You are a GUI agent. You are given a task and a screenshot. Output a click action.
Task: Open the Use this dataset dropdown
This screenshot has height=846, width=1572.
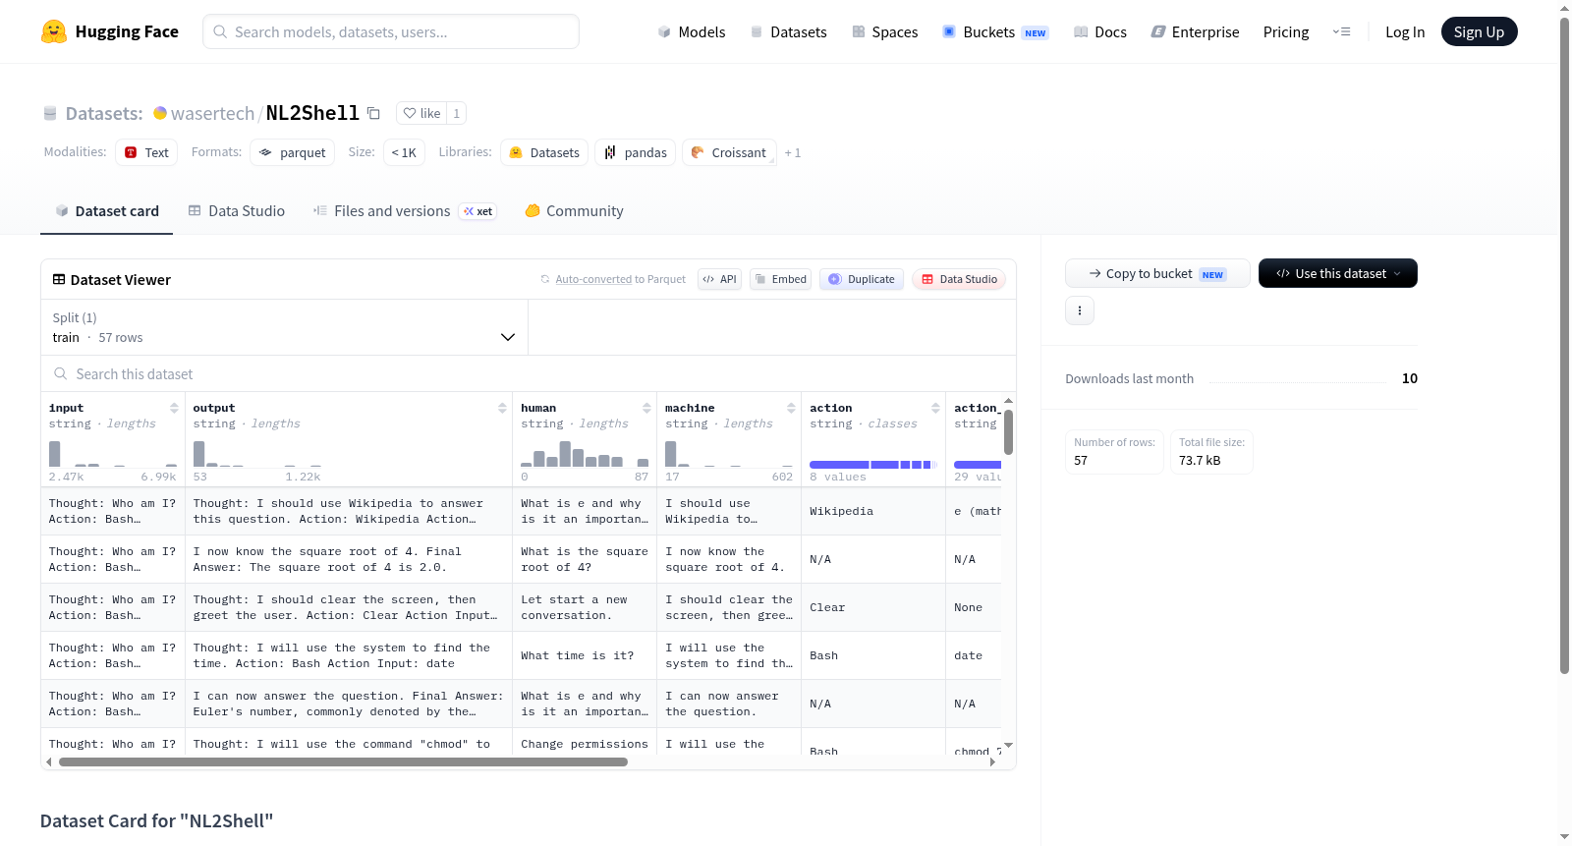[1338, 273]
